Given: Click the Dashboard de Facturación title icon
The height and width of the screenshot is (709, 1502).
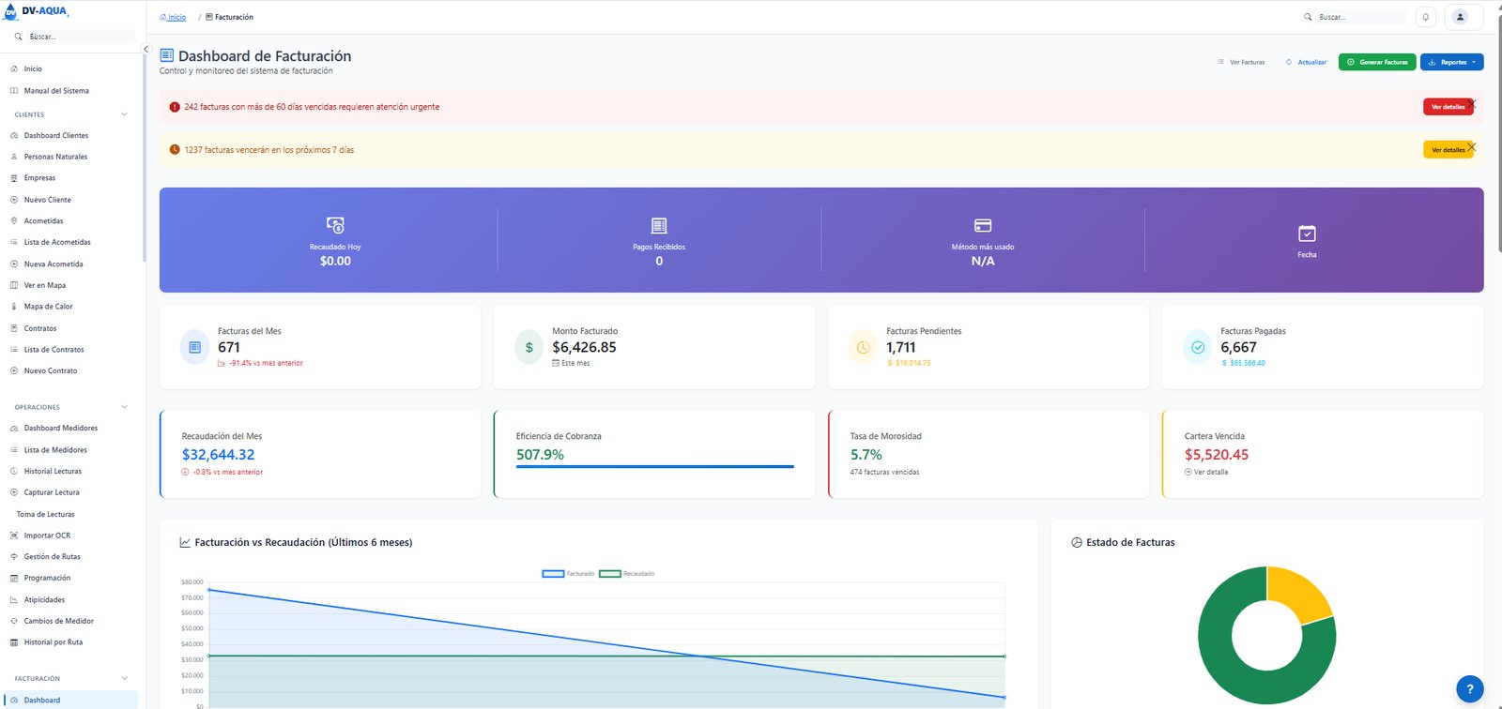Looking at the screenshot, I should coord(167,55).
